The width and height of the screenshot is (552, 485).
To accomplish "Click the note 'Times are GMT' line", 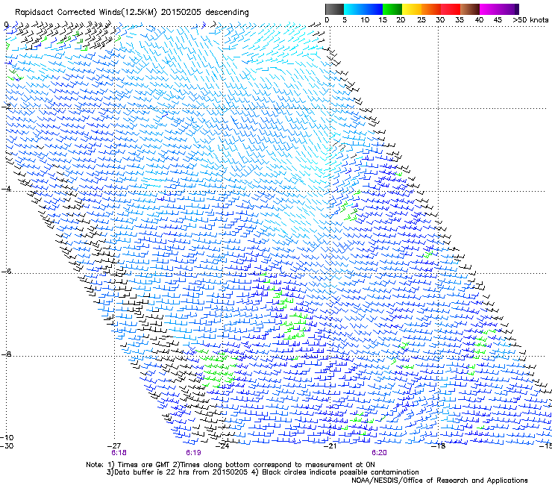I will [230, 465].
